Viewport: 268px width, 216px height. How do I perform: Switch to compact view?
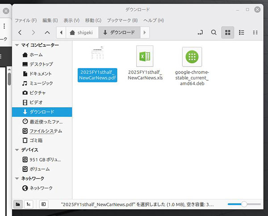pos(255,33)
